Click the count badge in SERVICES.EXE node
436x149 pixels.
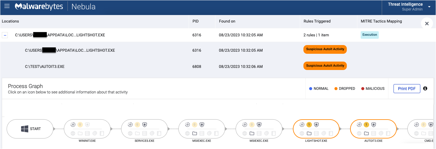(137, 125)
